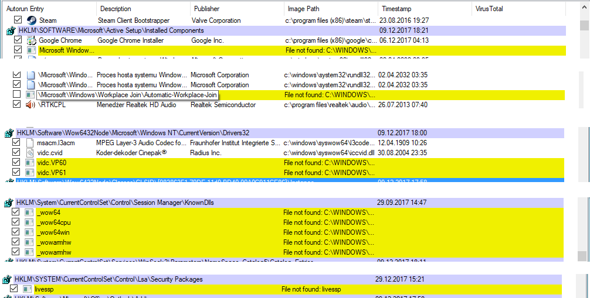Select the Google Chrome entry name
590x298 pixels.
(x=60, y=40)
